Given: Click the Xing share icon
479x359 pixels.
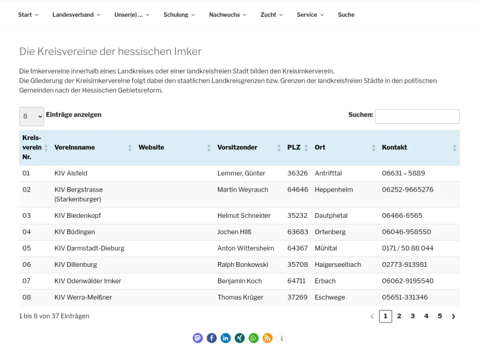Looking at the screenshot, I should [239, 338].
